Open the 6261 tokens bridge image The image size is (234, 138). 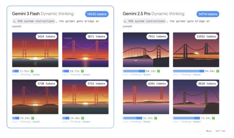[x=146, y=97]
